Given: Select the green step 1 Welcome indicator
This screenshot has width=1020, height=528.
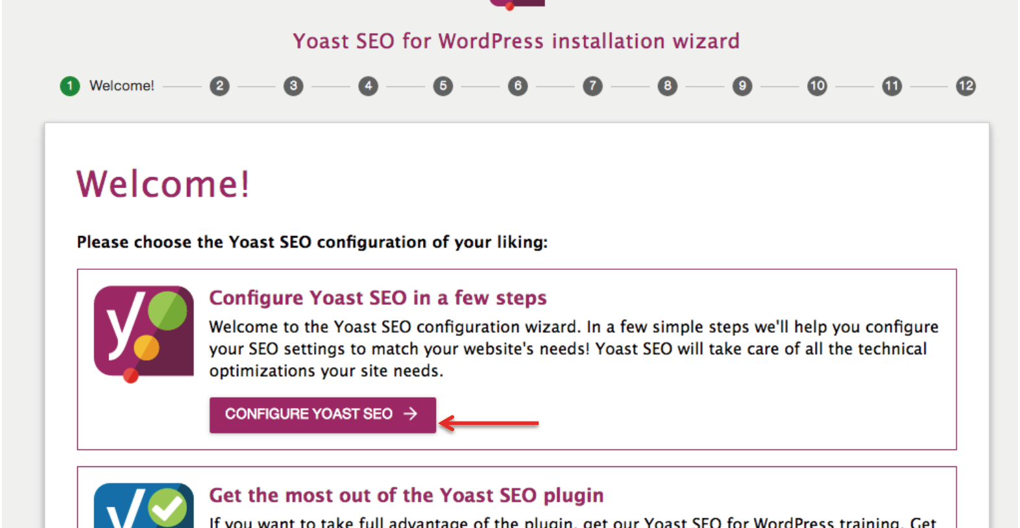Looking at the screenshot, I should point(69,86).
